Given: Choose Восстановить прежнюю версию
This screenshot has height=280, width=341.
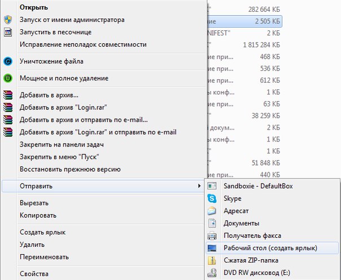Looking at the screenshot, I should coord(70,169).
